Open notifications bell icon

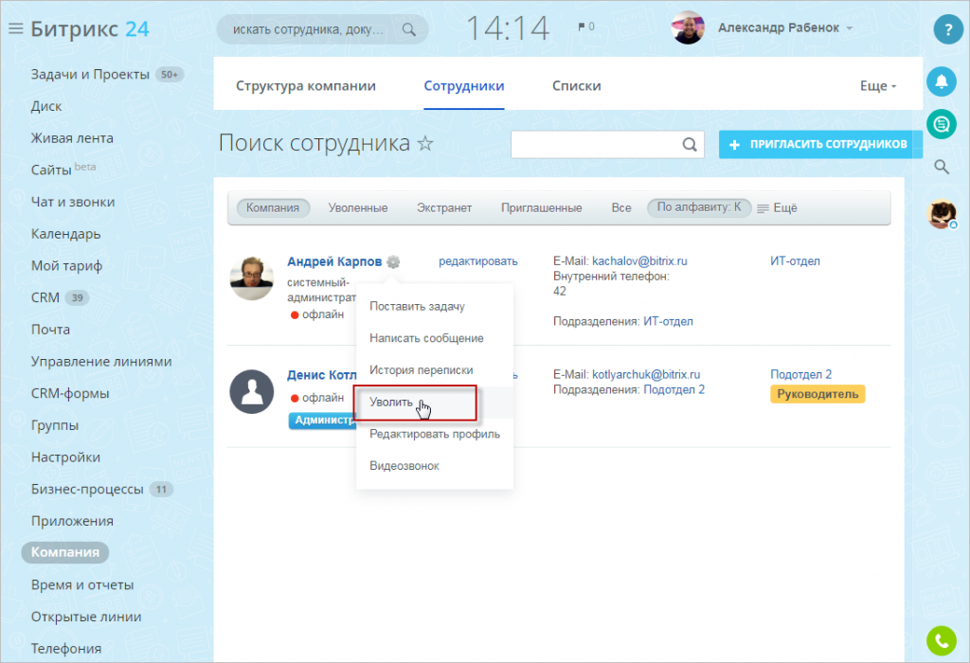[942, 81]
